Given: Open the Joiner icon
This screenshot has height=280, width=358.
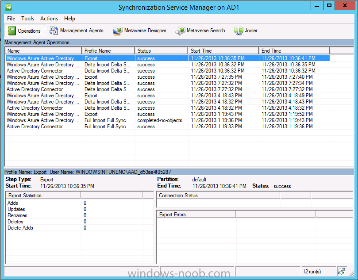Looking at the screenshot, I should pos(239,31).
